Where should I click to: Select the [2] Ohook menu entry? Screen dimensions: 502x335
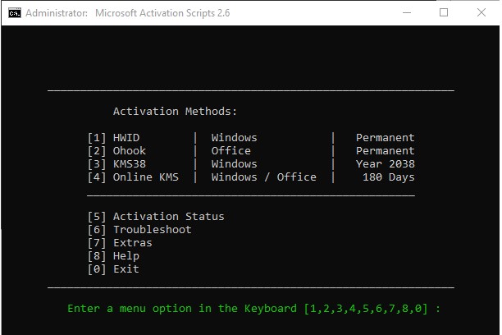(x=116, y=151)
